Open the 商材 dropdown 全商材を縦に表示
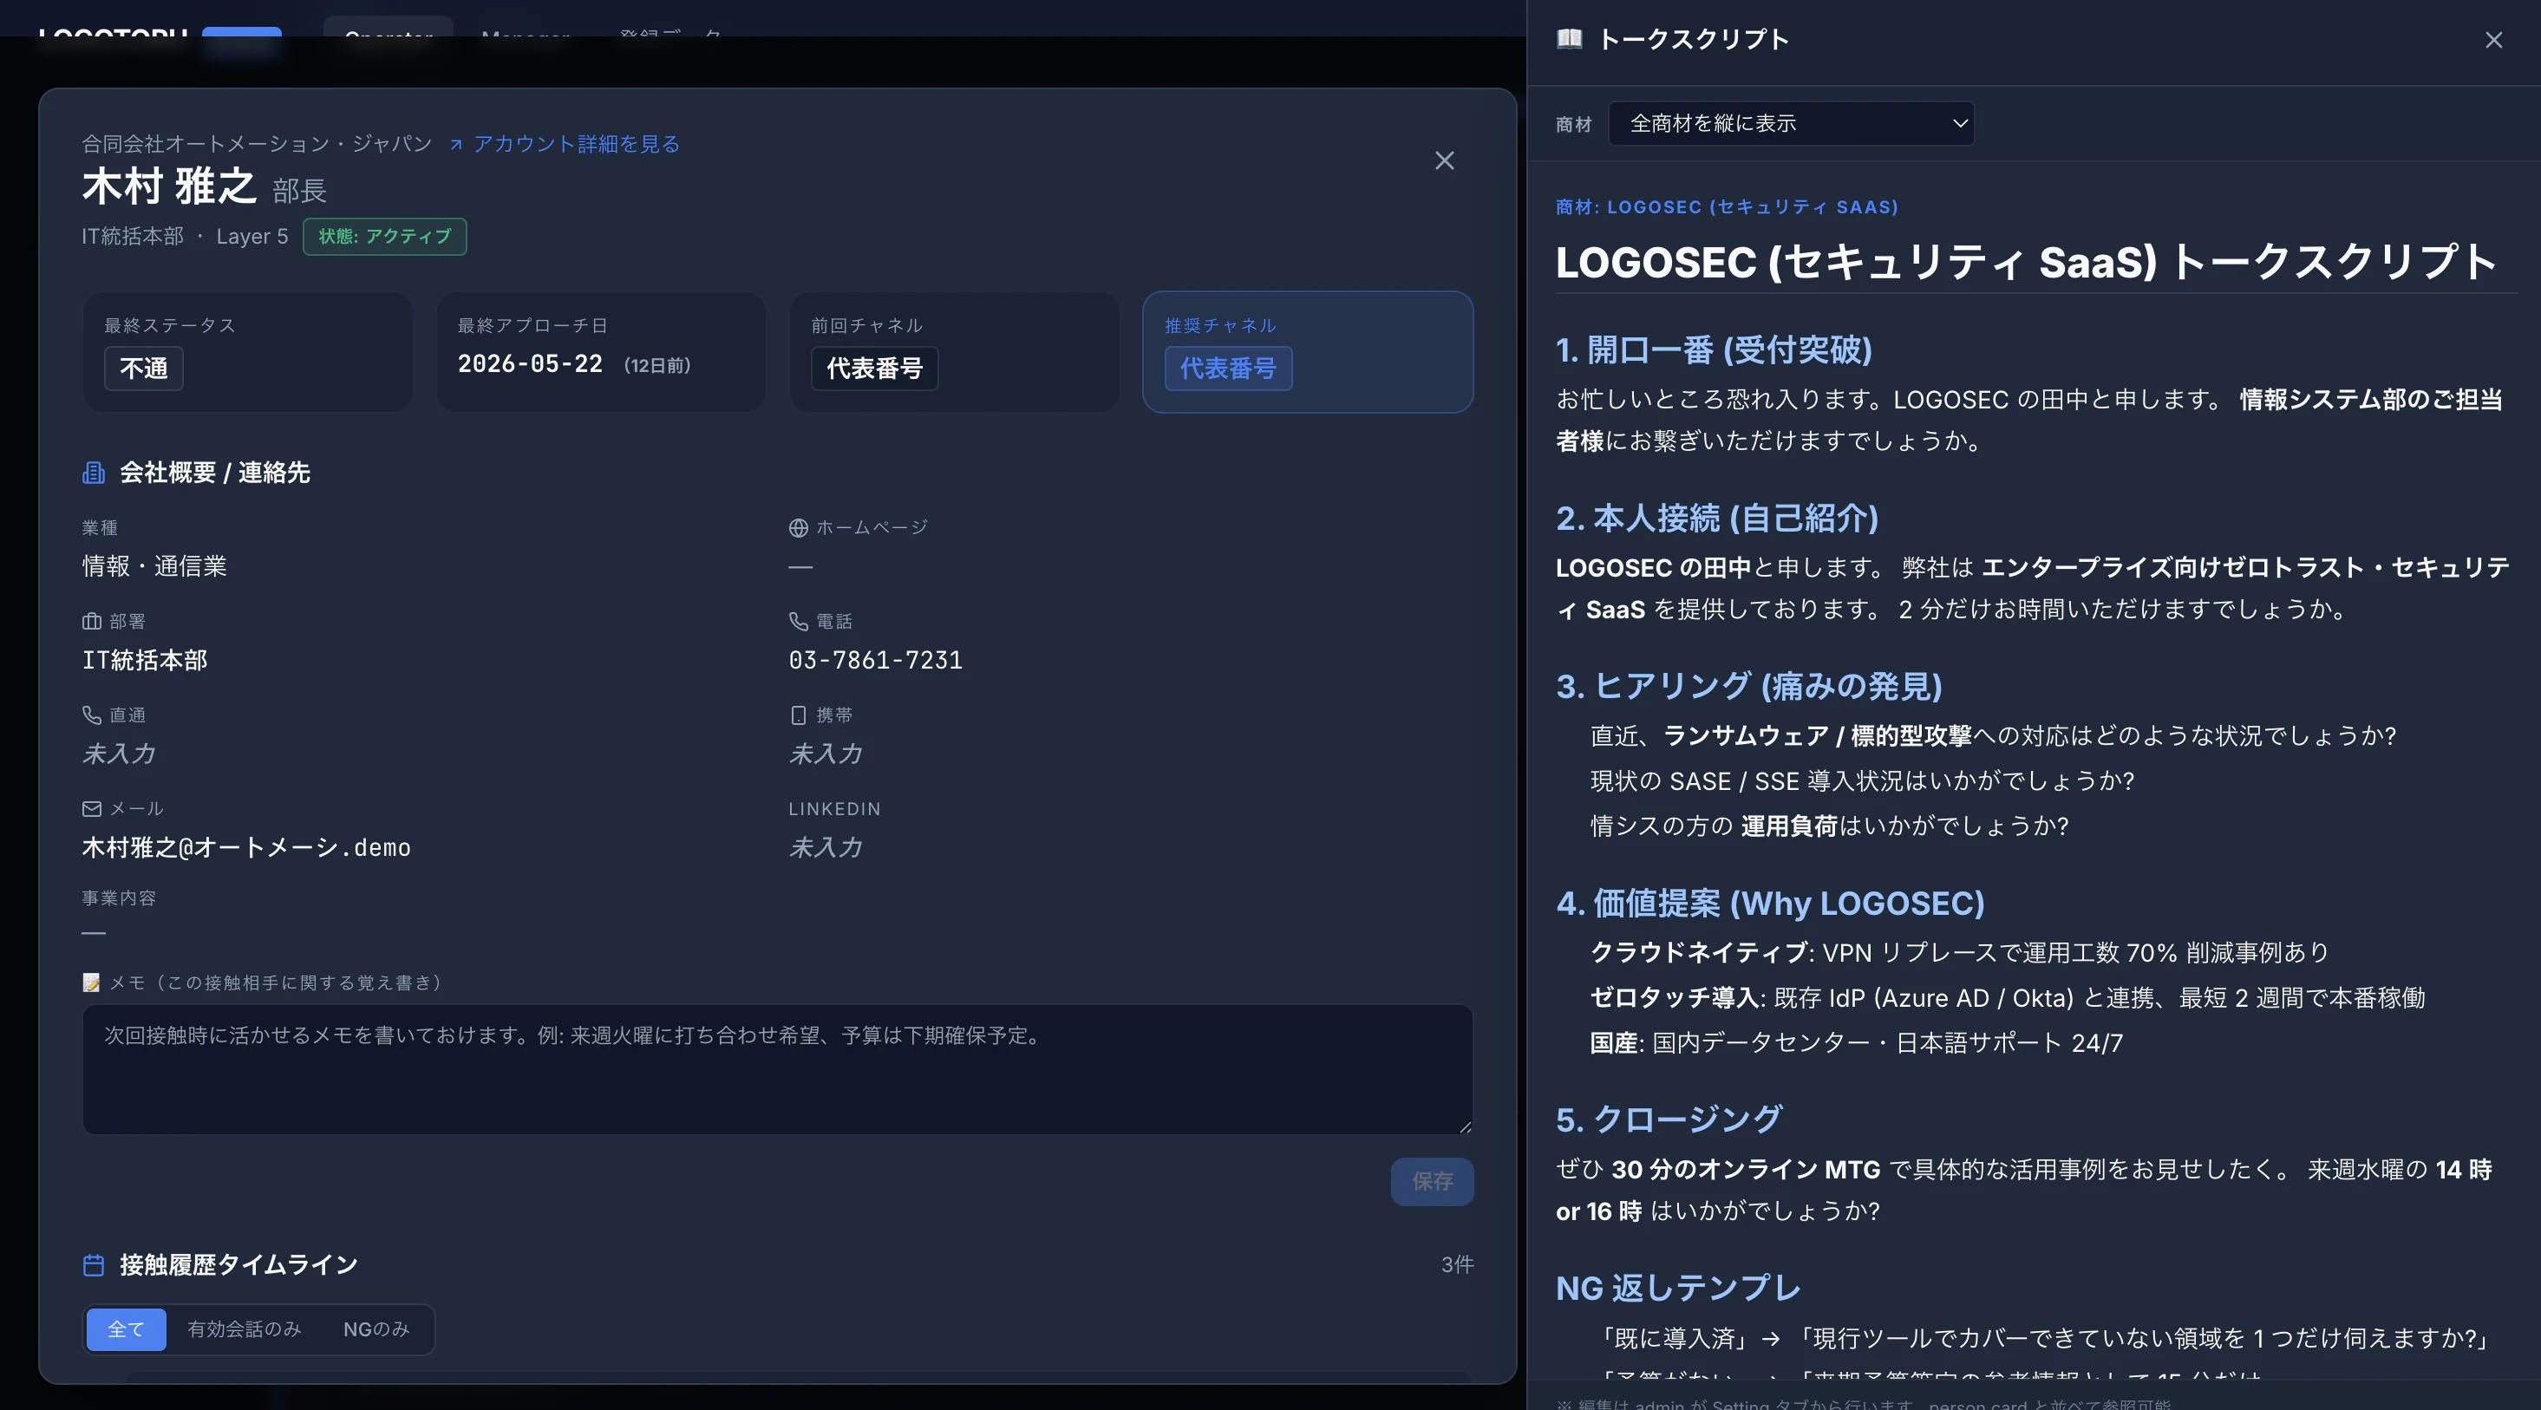The height and width of the screenshot is (1410, 2541). coord(1790,123)
